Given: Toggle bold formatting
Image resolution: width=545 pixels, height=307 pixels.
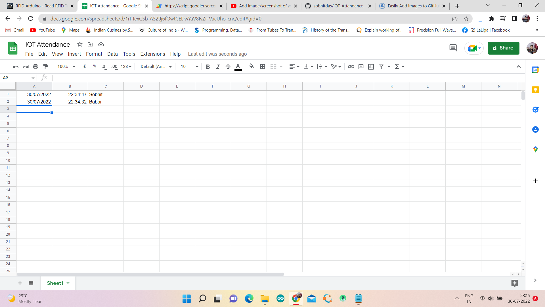Looking at the screenshot, I should tap(208, 67).
